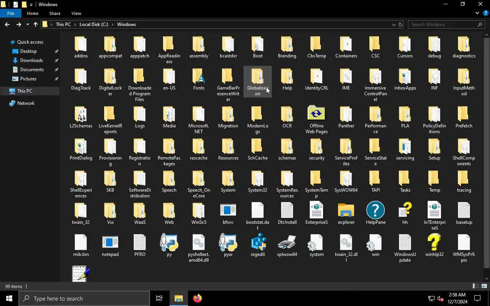Open Network in the navigation pane

[x=26, y=103]
